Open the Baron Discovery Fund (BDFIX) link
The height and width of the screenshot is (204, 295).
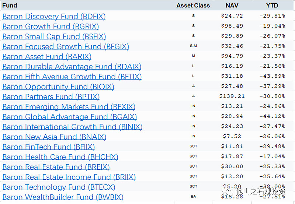click(x=54, y=17)
